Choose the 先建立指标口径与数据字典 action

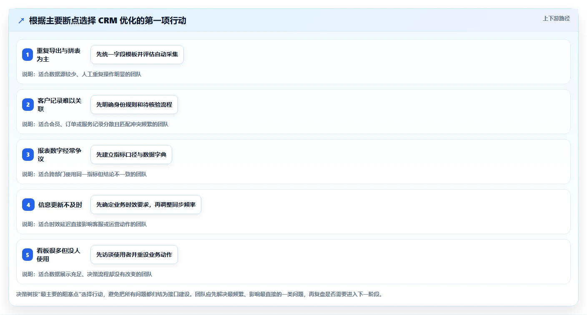tap(131, 155)
